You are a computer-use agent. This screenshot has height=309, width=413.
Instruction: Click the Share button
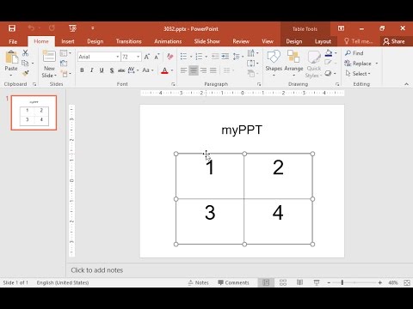pyautogui.click(x=394, y=41)
